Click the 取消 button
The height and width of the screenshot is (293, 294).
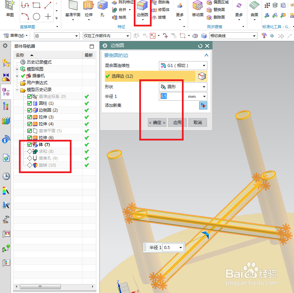click(x=198, y=123)
